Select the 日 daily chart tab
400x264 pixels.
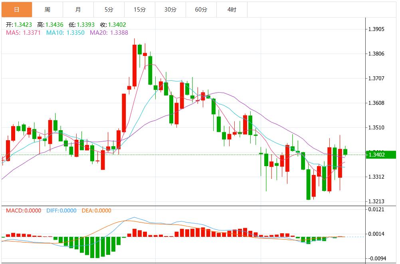[x=16, y=10]
